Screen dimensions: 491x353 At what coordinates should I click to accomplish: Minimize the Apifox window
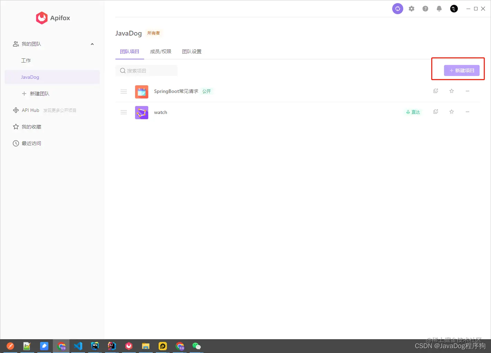coord(468,9)
